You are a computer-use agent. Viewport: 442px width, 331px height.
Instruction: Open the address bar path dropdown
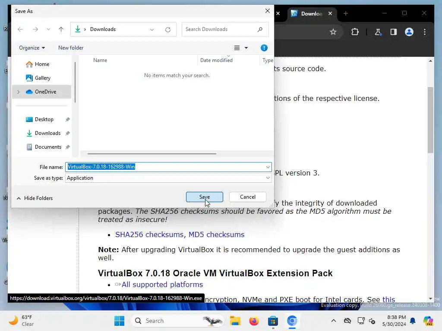click(152, 30)
